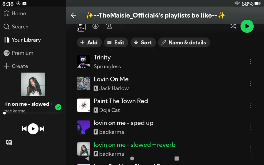Toggle the green saved checkmark on current song

pyautogui.click(x=58, y=107)
